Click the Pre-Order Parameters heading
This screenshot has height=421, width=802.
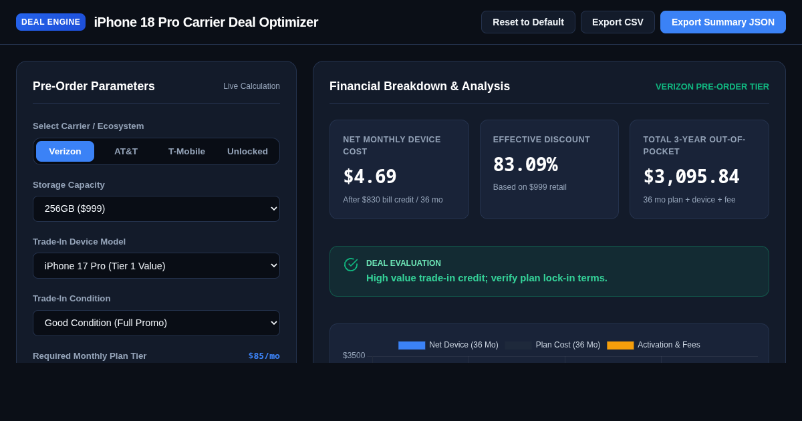coord(94,86)
